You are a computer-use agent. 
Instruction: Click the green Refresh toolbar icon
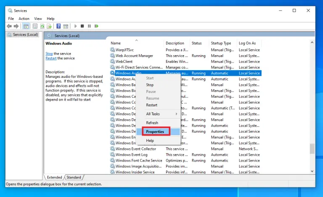(42, 26)
